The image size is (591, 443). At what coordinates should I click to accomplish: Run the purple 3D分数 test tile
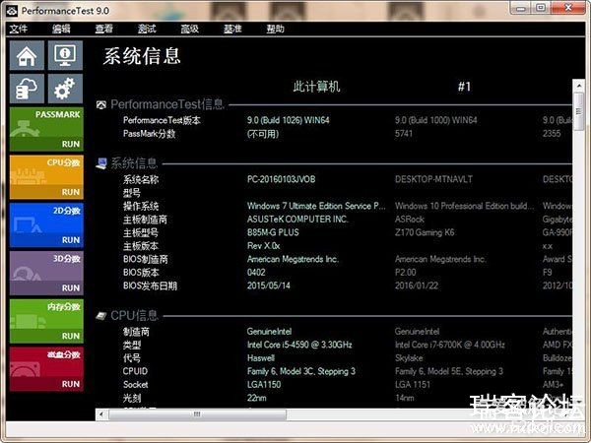point(46,273)
